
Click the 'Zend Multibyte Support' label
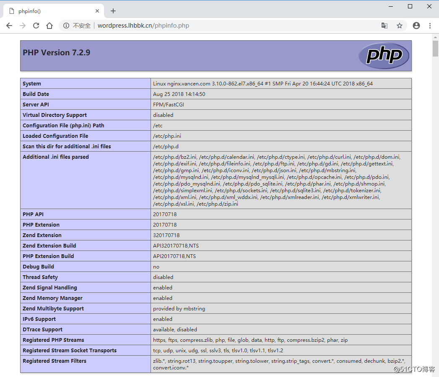tap(53, 308)
